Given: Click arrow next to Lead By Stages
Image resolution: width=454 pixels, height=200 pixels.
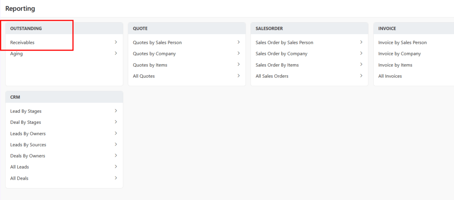Looking at the screenshot, I should pyautogui.click(x=116, y=111).
